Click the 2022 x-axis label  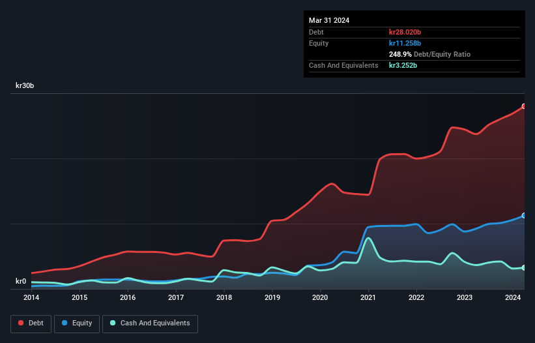point(416,297)
